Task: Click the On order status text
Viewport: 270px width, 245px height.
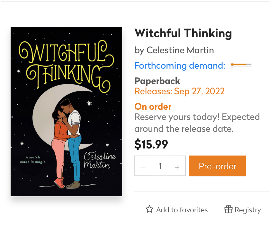Action: pos(153,106)
